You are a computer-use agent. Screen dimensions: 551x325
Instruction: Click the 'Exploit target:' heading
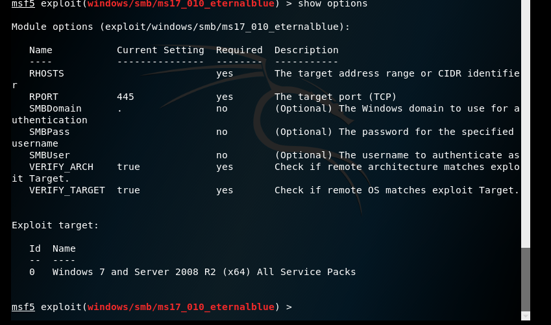(x=55, y=225)
